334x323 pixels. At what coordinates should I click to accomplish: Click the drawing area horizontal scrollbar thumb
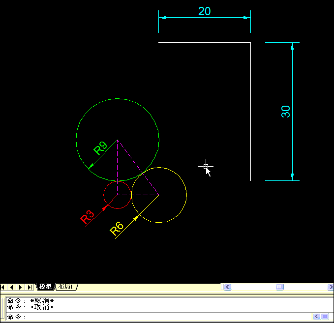[x=279, y=287]
